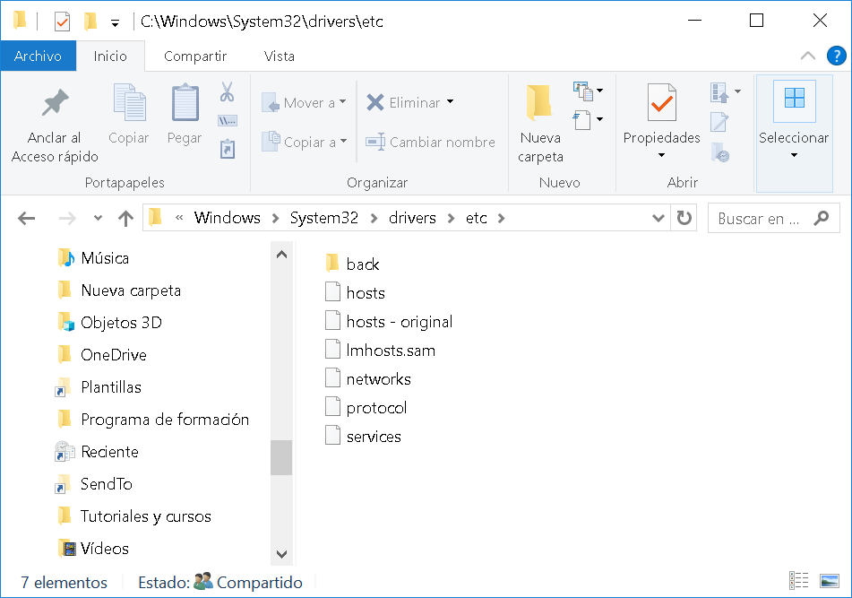Select the services file
This screenshot has width=852, height=598.
[363, 437]
